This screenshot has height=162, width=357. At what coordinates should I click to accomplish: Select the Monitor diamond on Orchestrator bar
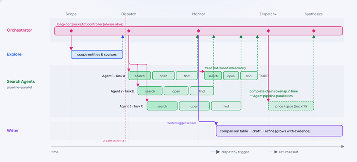tap(198, 31)
